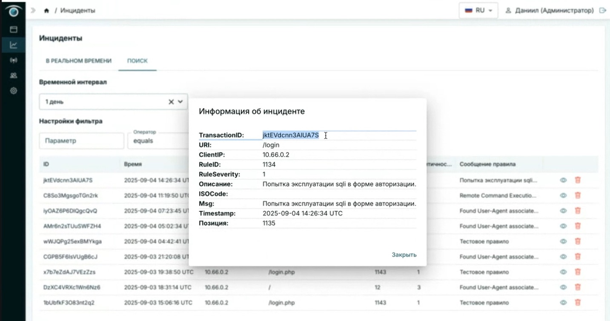Expand the sidebar with double chevron
Screen dimensions: 610x321
[x=33, y=10]
